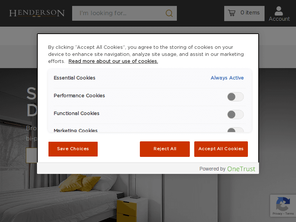Click the search magnifier icon
Screen dimensions: 296x222
169,13
